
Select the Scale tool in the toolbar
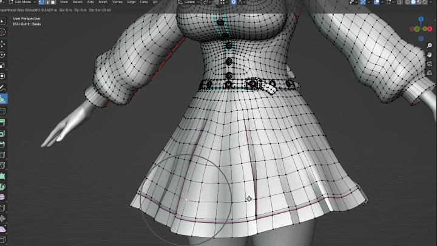click(x=3, y=65)
